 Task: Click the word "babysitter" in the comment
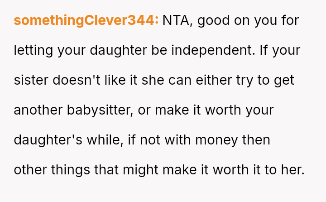100,110
